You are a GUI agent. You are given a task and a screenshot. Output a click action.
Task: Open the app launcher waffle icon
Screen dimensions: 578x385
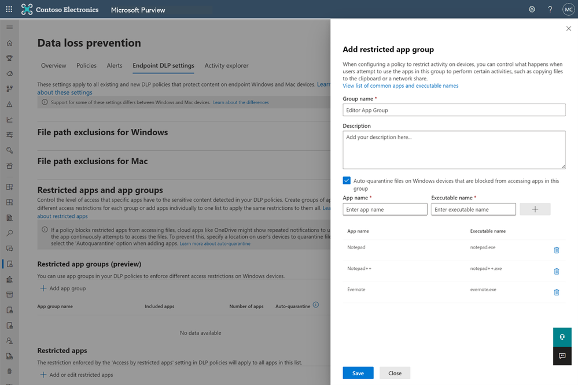[9, 9]
